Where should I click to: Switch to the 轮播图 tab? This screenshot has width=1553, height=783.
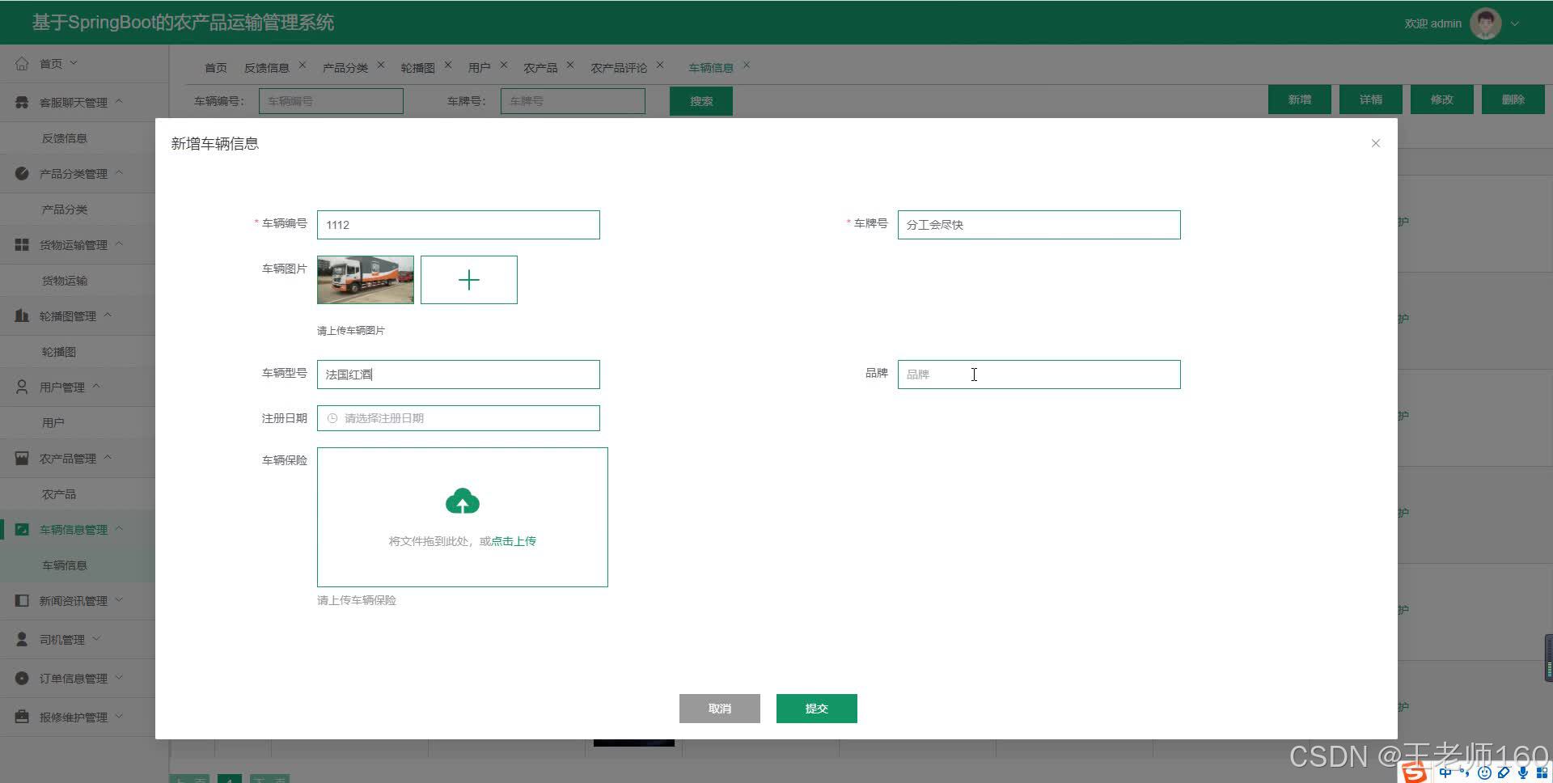[x=418, y=68]
